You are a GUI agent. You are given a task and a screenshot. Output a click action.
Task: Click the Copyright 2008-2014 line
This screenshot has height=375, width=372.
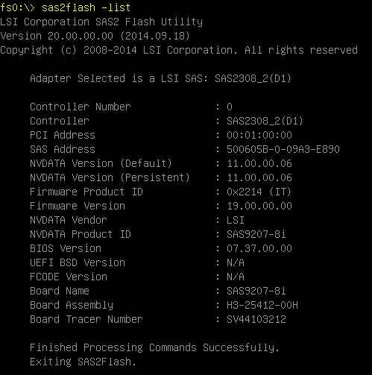coord(179,50)
